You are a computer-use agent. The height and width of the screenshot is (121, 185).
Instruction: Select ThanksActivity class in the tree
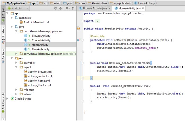tap(40, 49)
